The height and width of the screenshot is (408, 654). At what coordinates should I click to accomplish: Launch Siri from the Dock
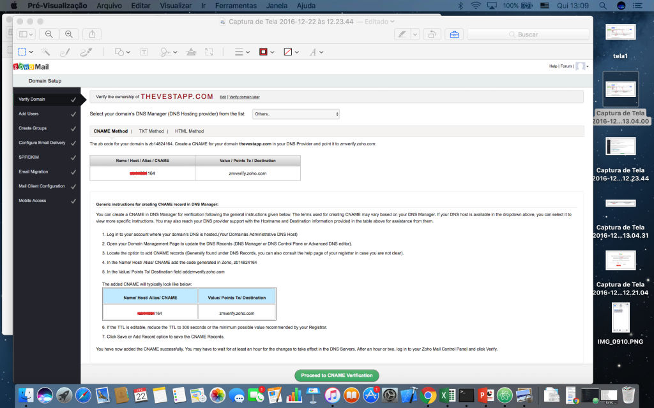tap(45, 395)
